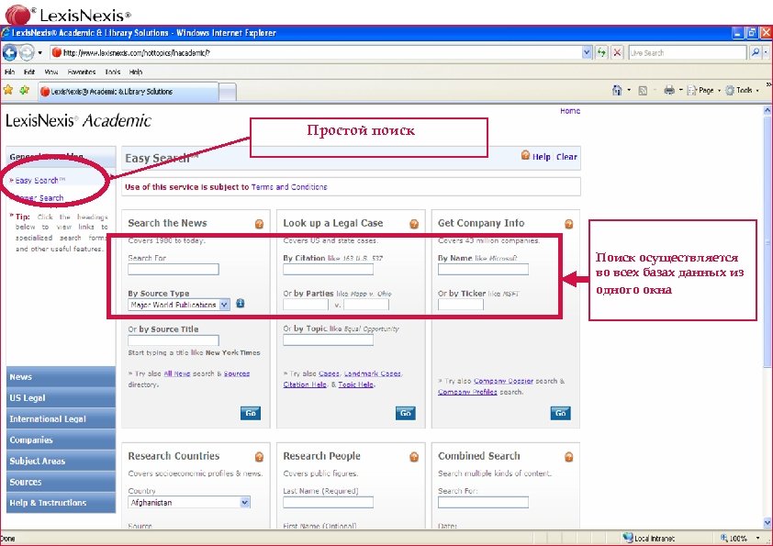Select the US Legal sidebar tab
The width and height of the screenshot is (773, 546).
tap(61, 397)
